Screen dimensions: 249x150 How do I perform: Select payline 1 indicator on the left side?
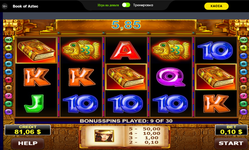pos(9,80)
